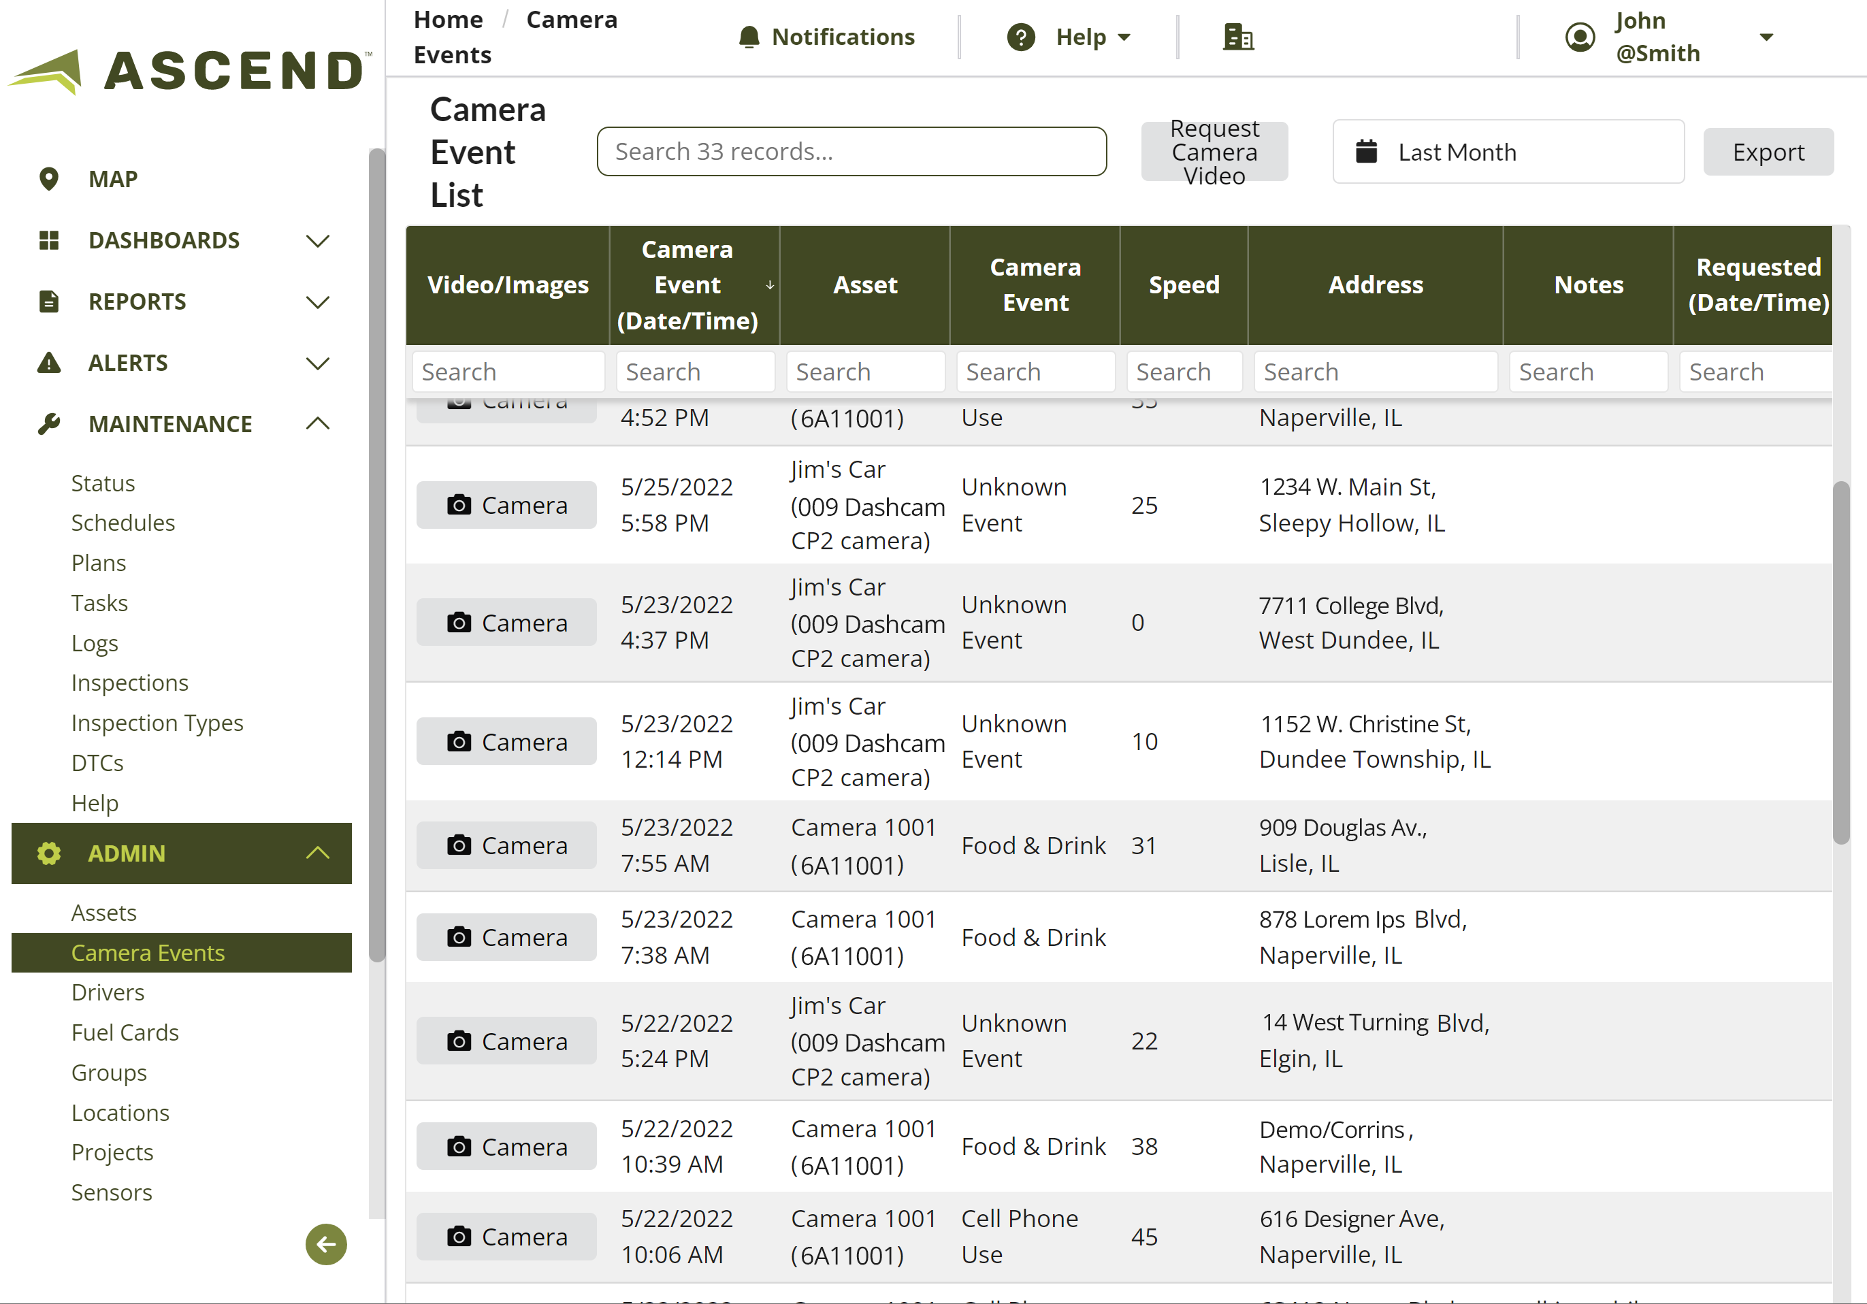Expand the Reports section chevron
The height and width of the screenshot is (1304, 1867).
click(318, 301)
